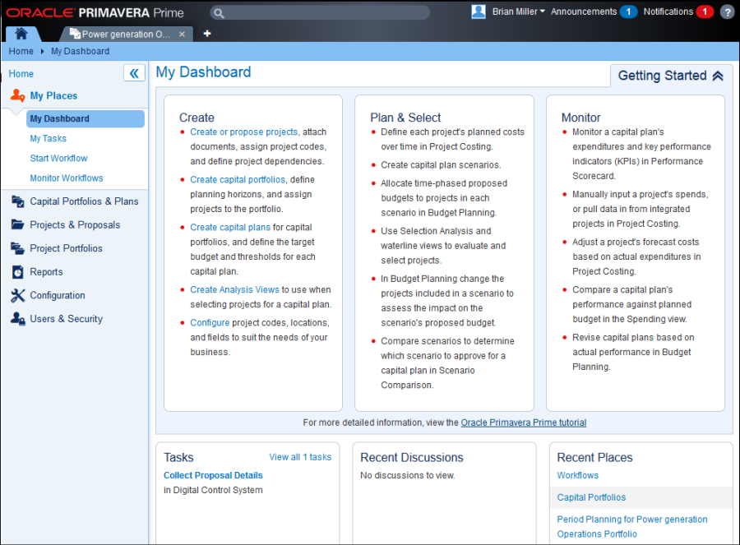Click the user profile avatar icon

pyautogui.click(x=479, y=12)
